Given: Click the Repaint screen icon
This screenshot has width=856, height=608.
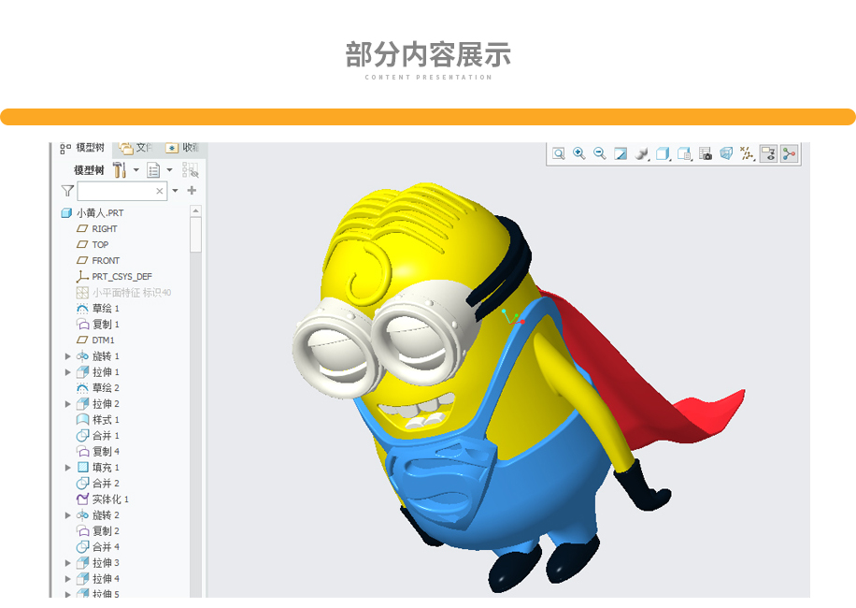Looking at the screenshot, I should tap(621, 154).
